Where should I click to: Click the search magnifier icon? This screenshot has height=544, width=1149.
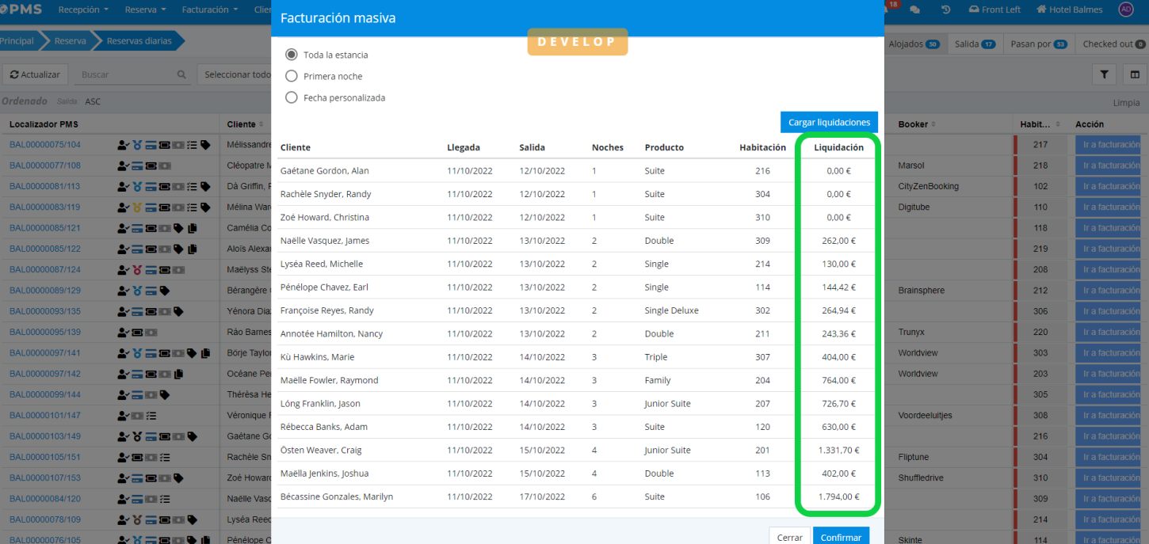coord(181,74)
